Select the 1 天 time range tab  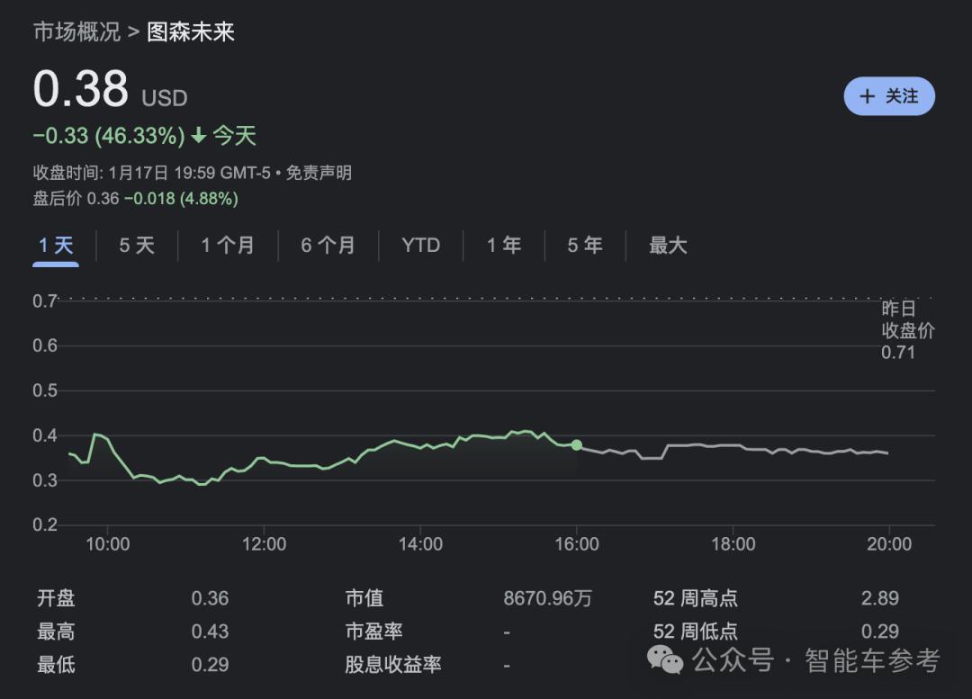tap(56, 246)
